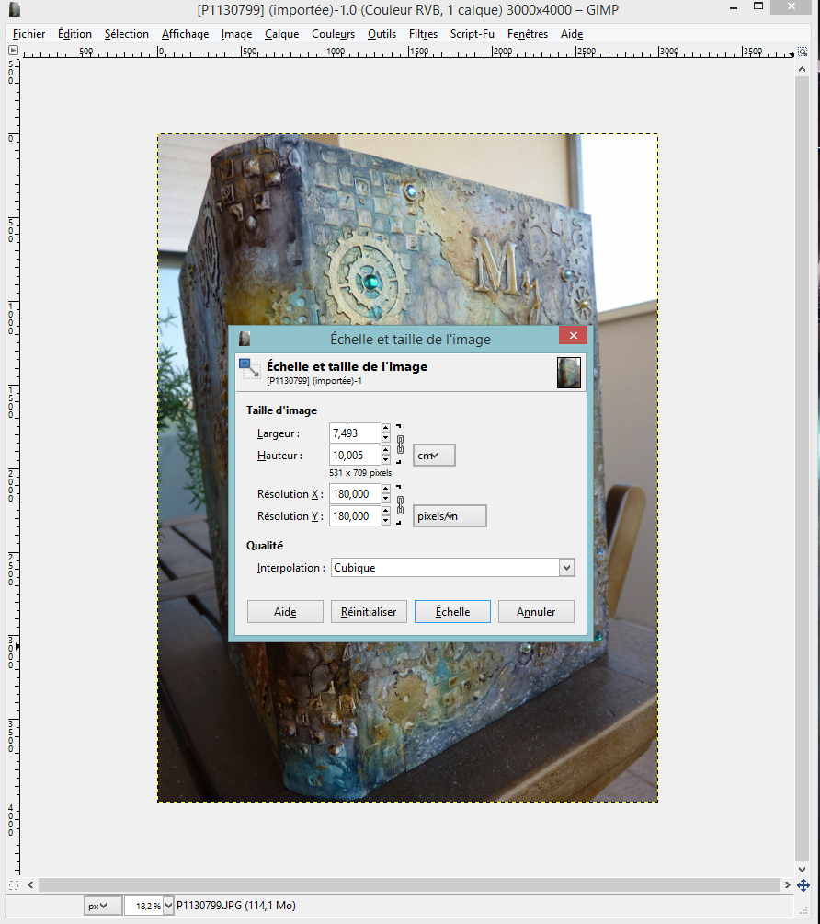Increase Hauteur with the up arrow
Screen dimensions: 820x924
coord(385,450)
